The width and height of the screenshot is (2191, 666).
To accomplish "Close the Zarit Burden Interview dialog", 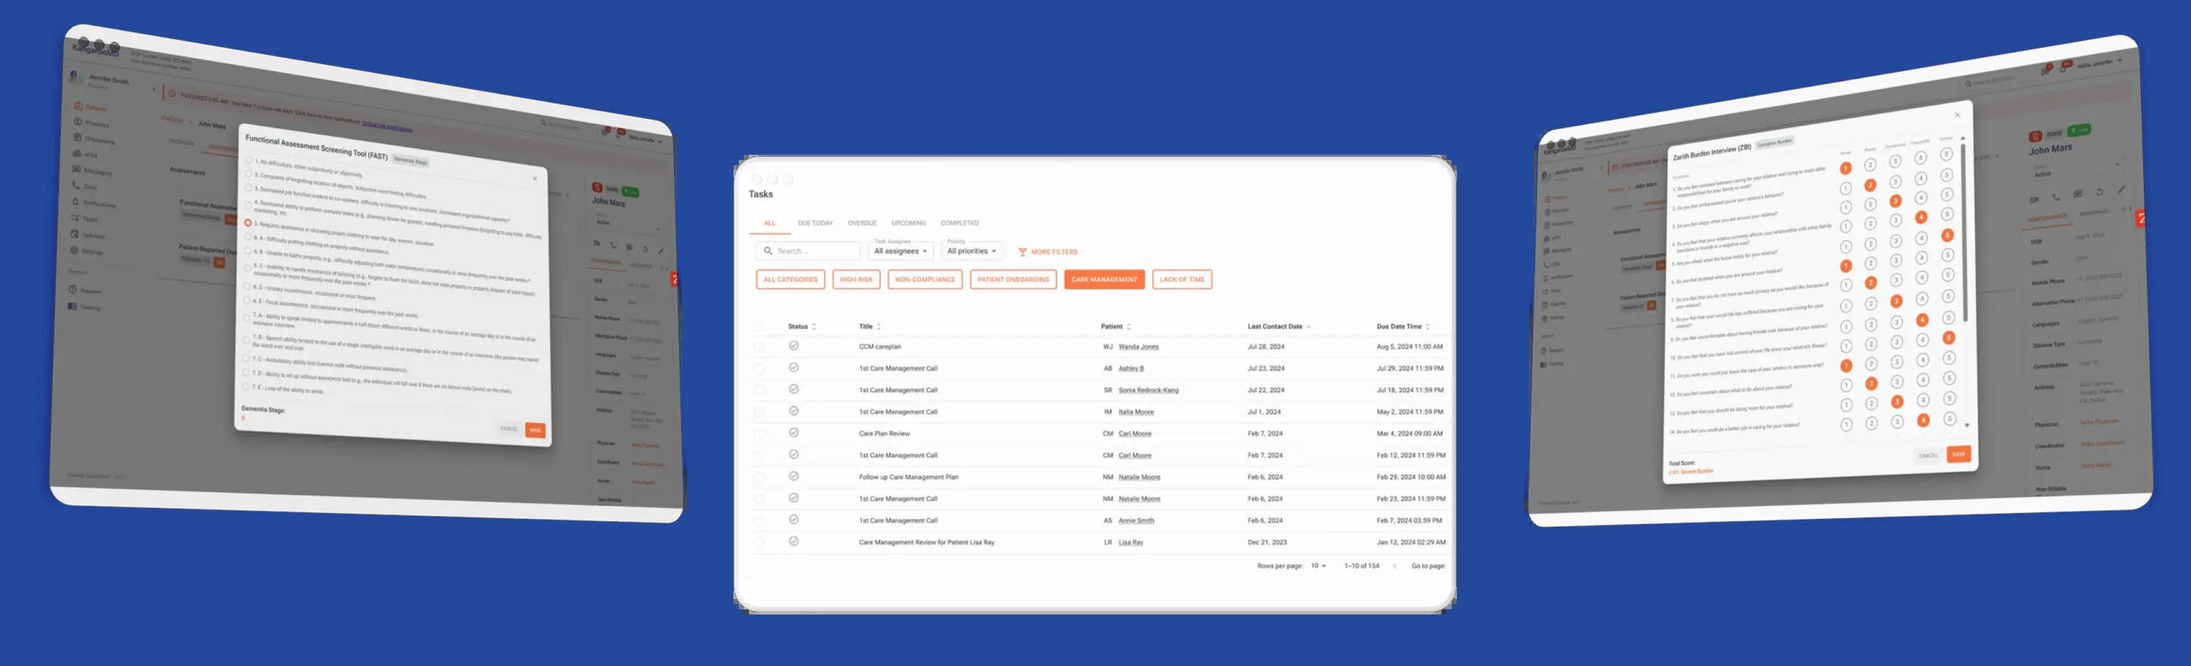I will coord(1956,115).
